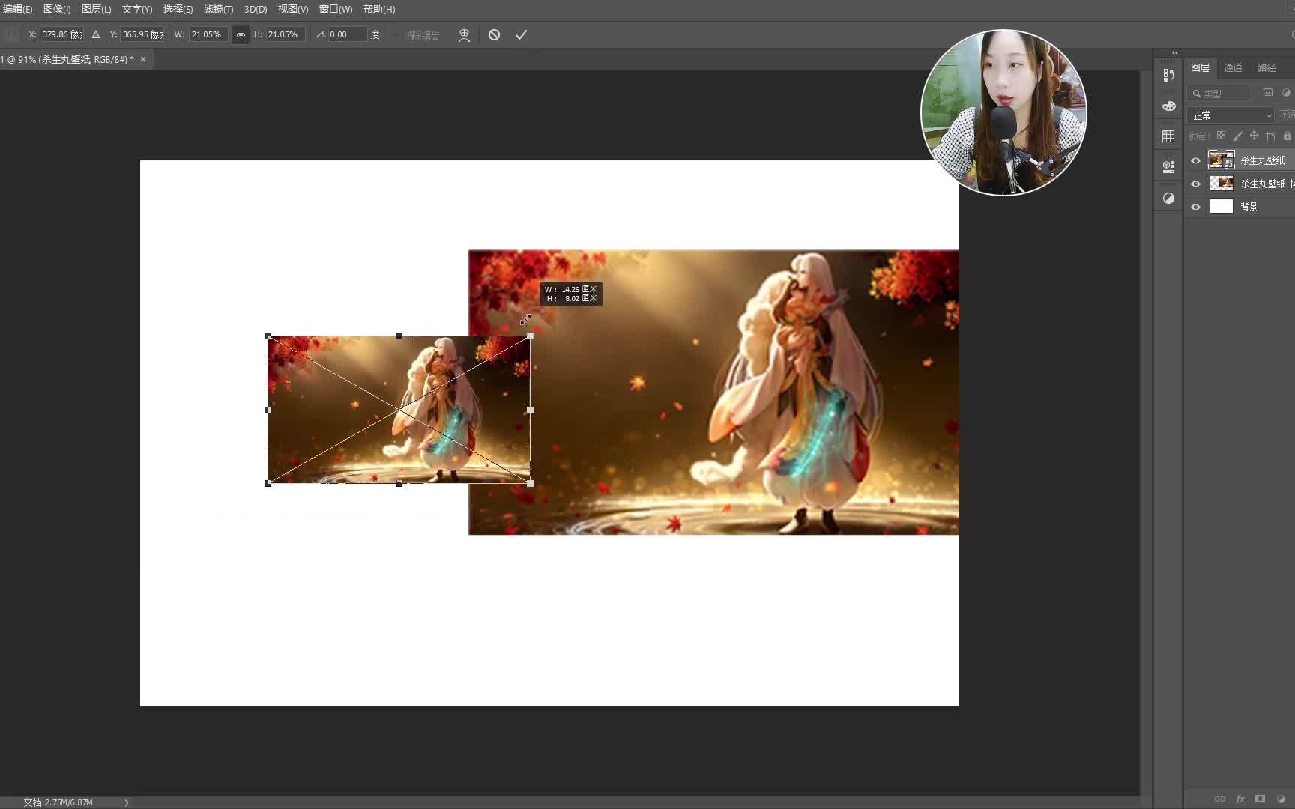Click the W width percentage field

tap(208, 34)
